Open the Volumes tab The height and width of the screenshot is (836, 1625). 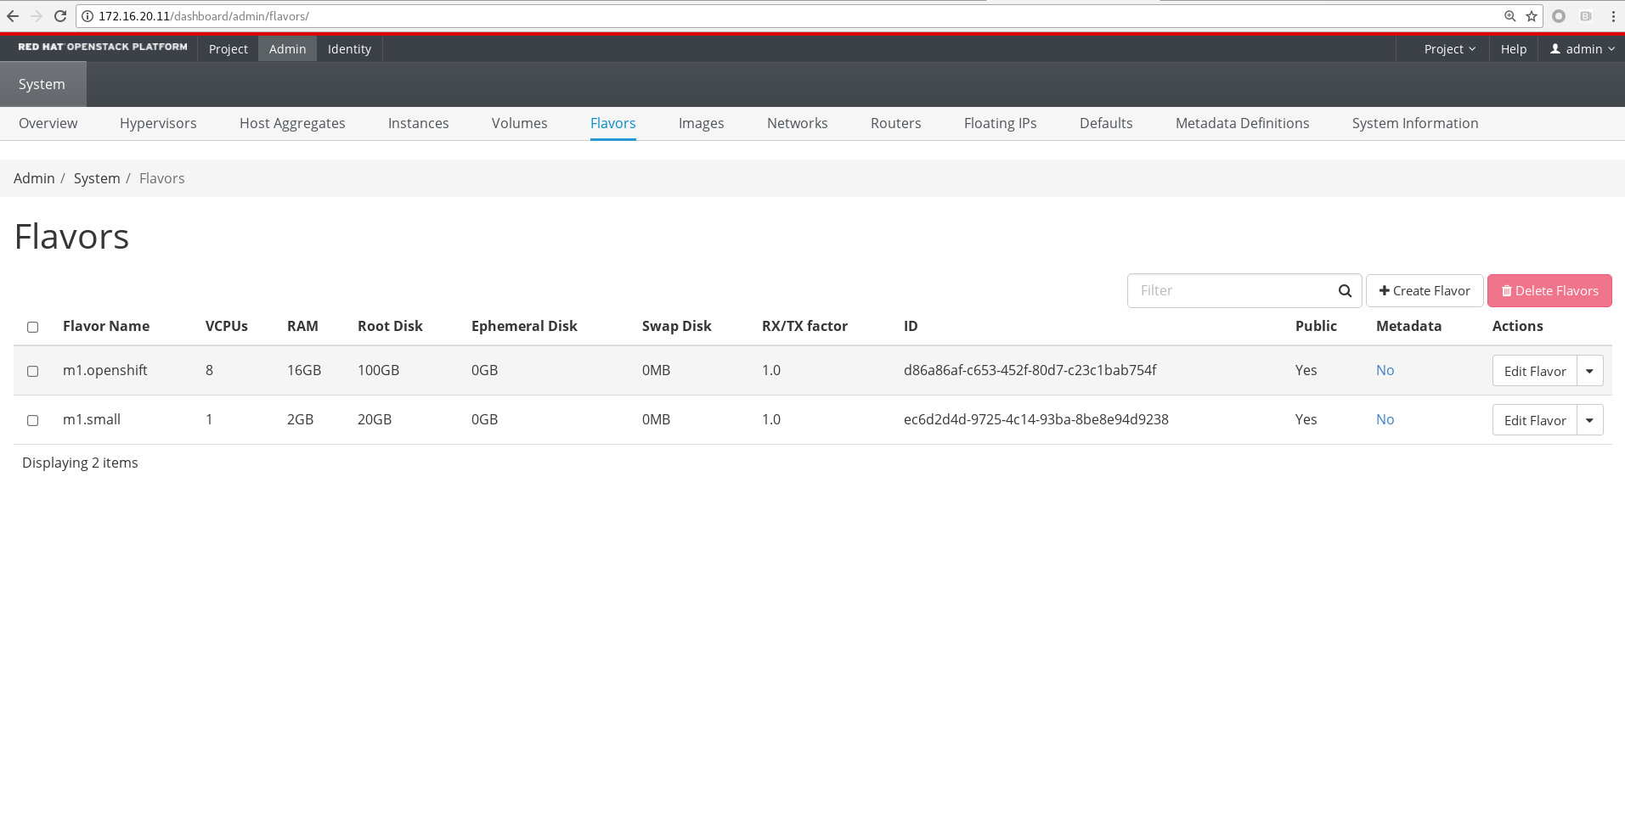(x=520, y=123)
